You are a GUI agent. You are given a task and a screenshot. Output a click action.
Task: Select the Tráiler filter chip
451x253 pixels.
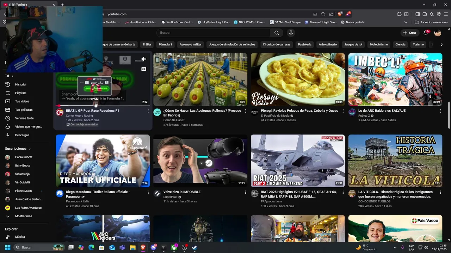pyautogui.click(x=147, y=45)
